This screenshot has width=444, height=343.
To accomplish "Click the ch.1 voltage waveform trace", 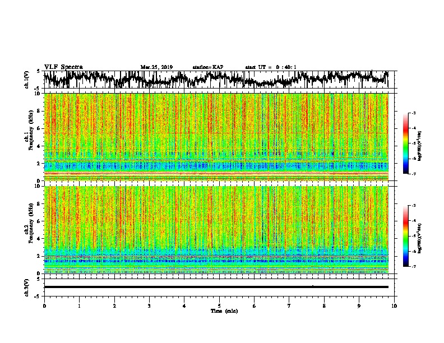I will pos(216,79).
